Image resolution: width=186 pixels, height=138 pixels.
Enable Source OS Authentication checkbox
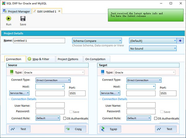pos(65,118)
